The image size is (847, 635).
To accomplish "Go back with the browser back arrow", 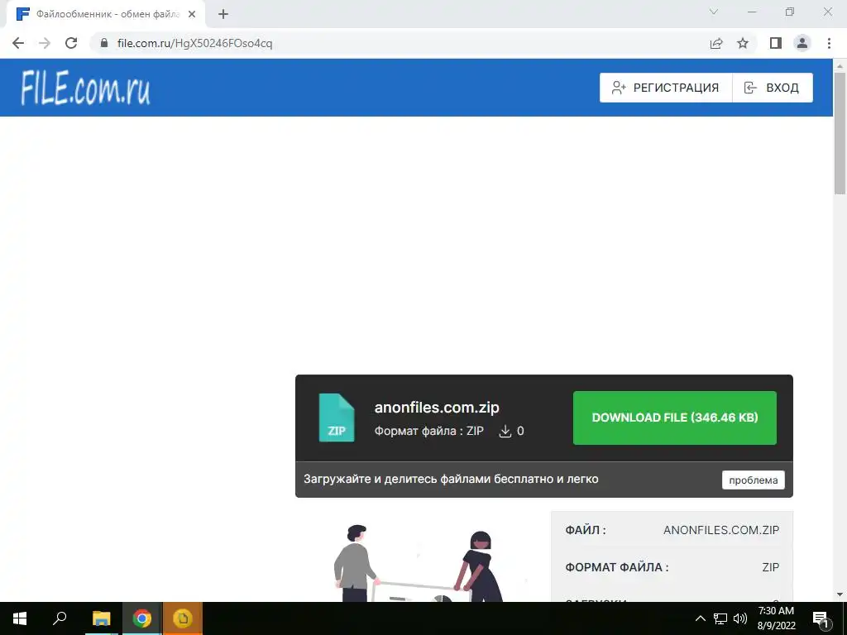I will 18,43.
